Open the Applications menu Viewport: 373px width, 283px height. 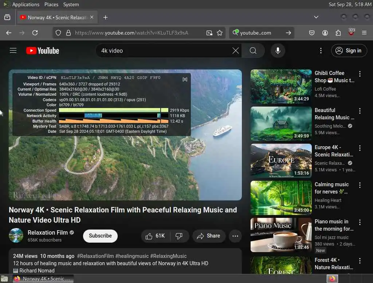[26, 4]
